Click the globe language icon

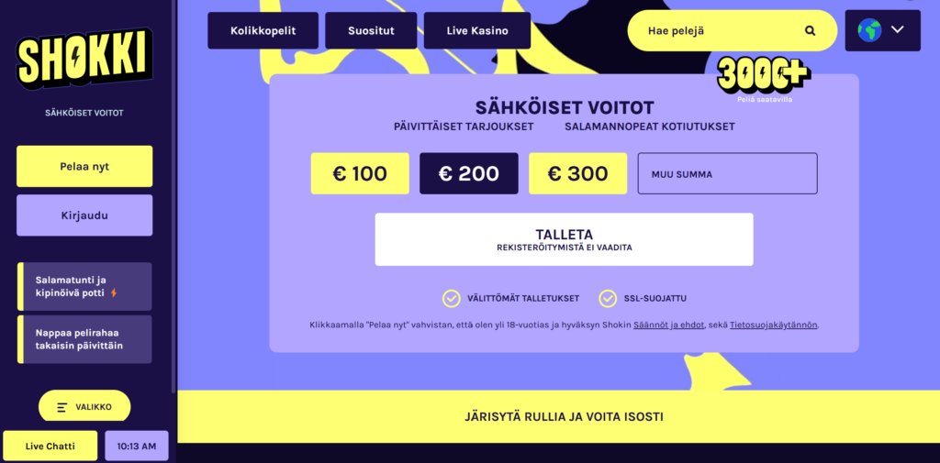(868, 30)
